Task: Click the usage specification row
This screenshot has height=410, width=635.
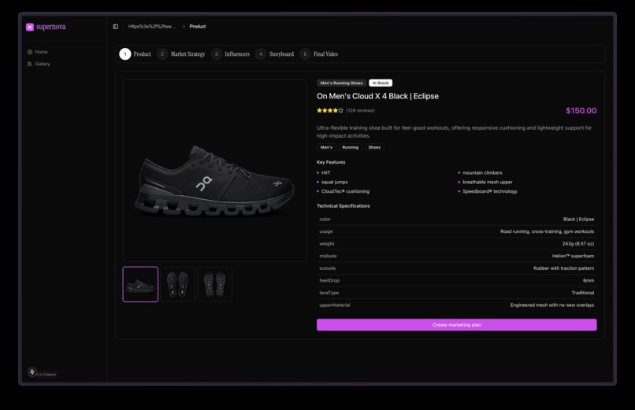Action: tap(456, 231)
